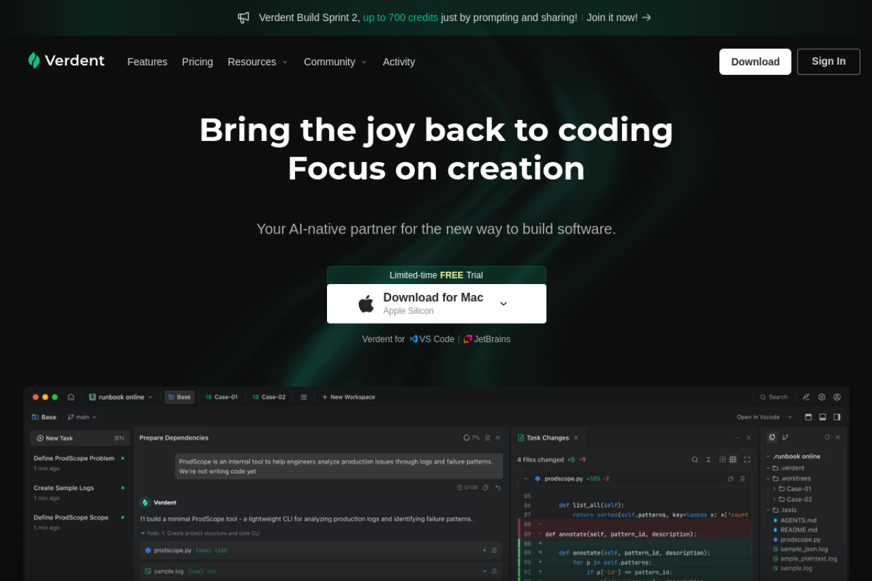
Task: Switch to the Base workspace tab
Action: (x=180, y=397)
